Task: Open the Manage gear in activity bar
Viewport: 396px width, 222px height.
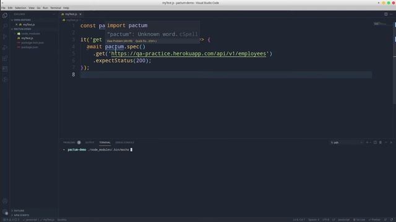Action: (5, 212)
